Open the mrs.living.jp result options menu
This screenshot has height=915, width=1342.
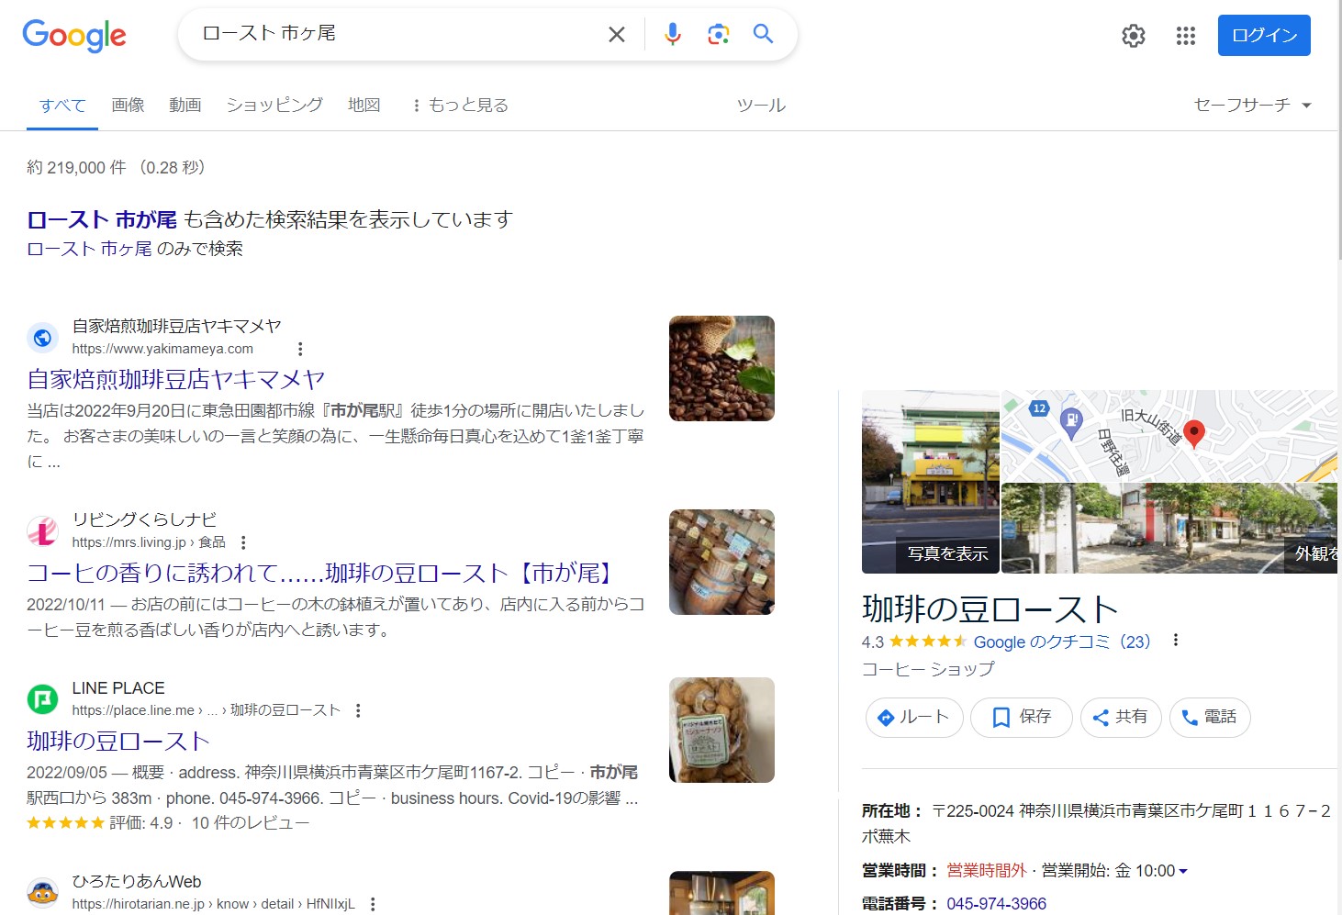coord(243,542)
